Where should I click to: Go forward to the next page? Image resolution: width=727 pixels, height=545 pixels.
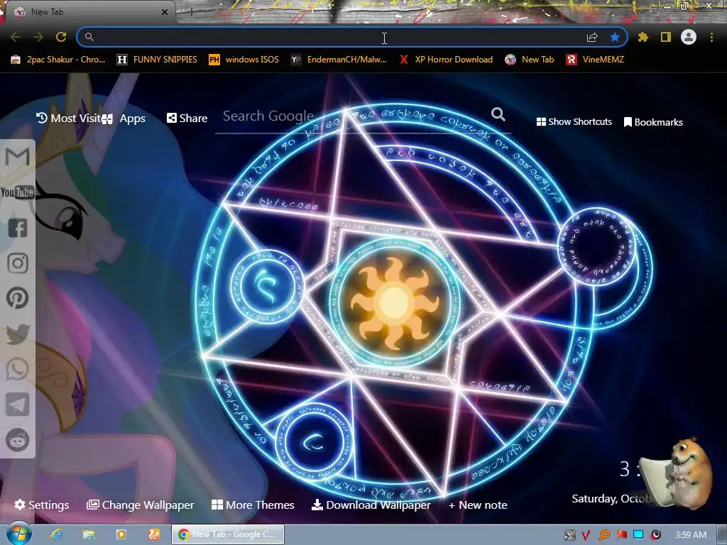click(x=38, y=37)
